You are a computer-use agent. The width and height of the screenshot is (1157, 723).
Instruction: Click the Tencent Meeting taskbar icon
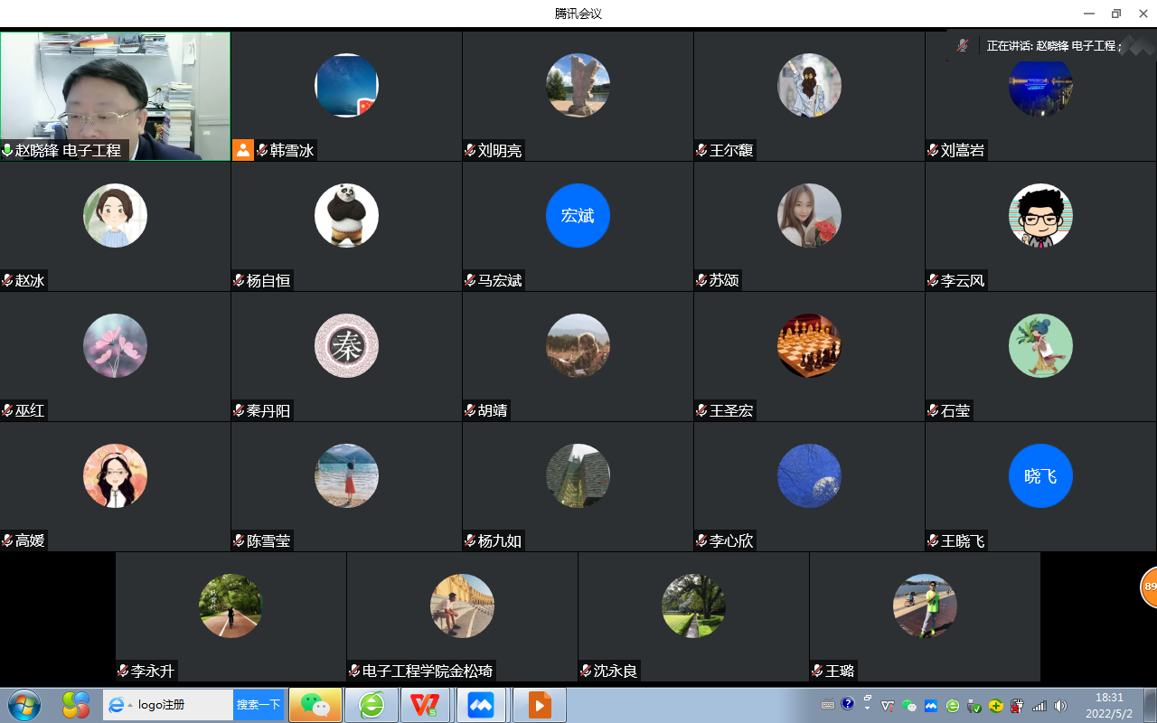click(481, 705)
